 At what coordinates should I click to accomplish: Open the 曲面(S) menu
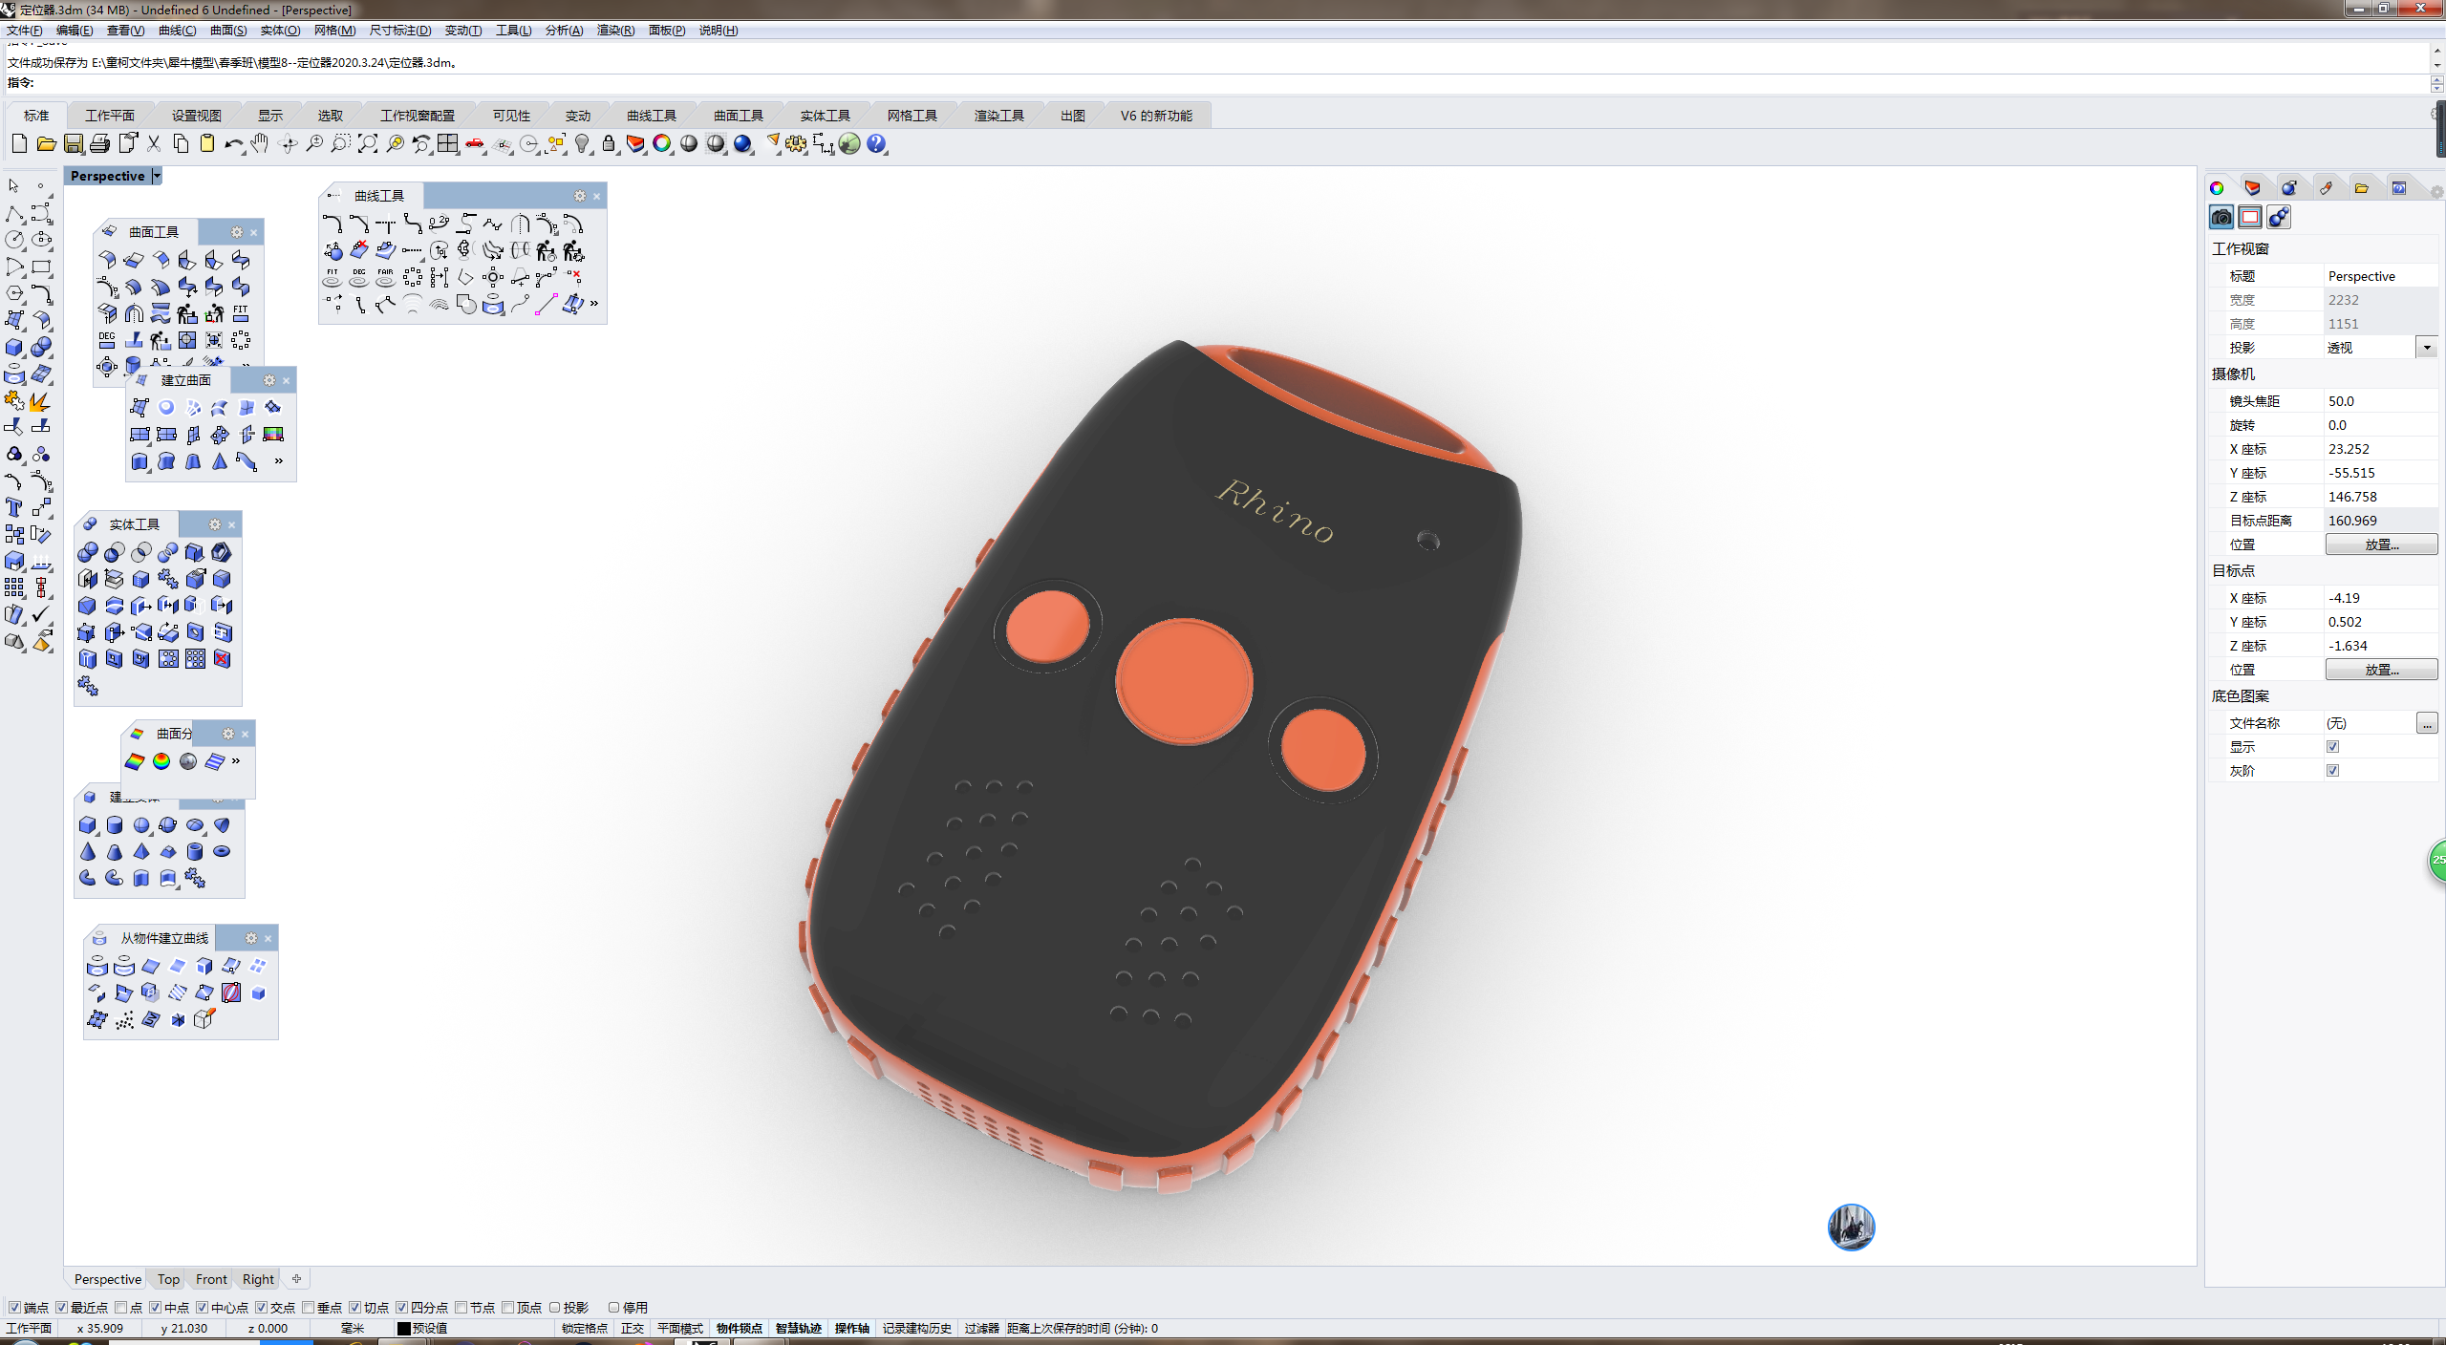coord(227,31)
